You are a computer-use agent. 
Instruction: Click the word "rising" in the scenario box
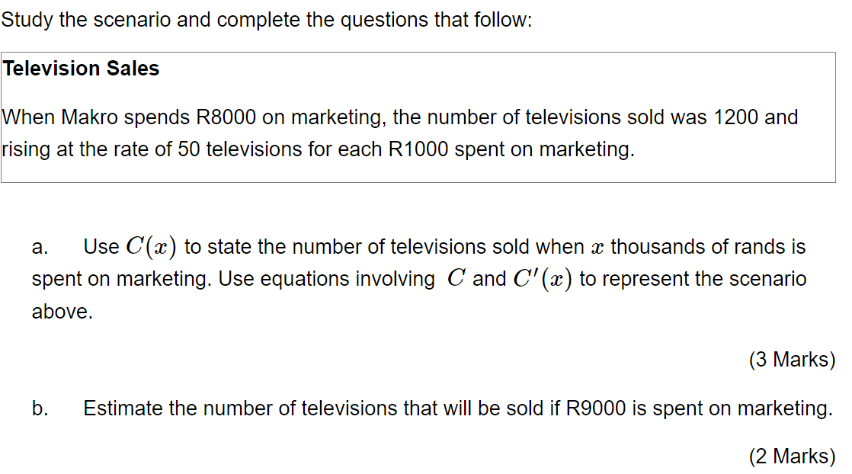click(x=26, y=149)
